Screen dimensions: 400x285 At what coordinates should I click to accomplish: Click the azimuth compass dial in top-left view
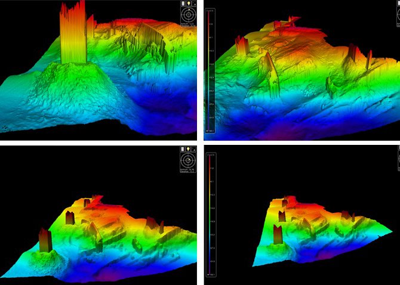click(187, 14)
